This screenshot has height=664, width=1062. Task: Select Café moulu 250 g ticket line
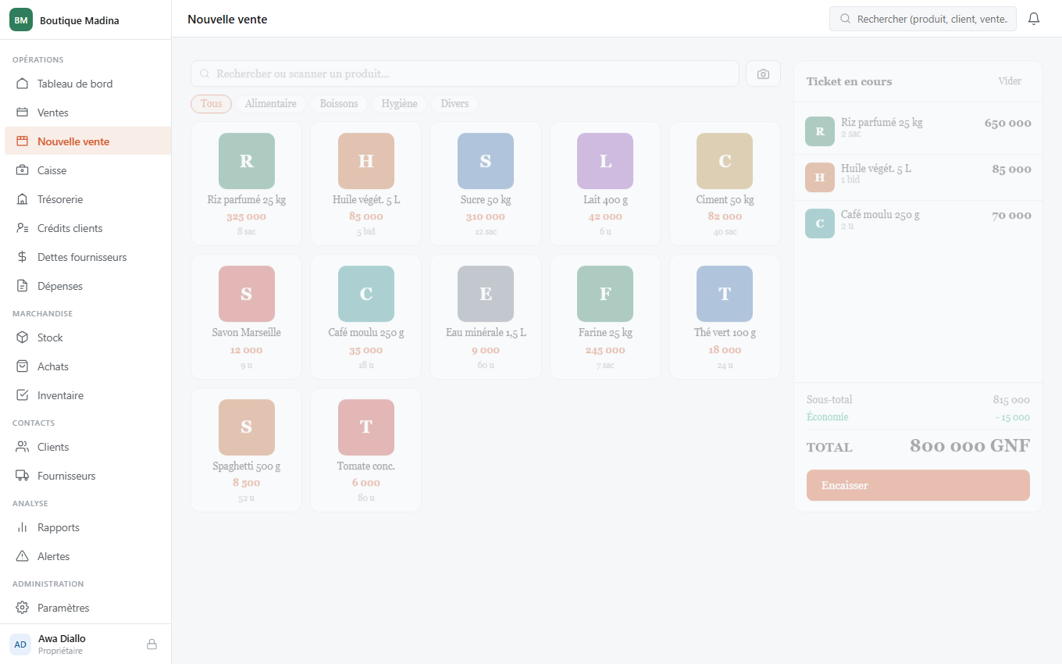coord(918,223)
